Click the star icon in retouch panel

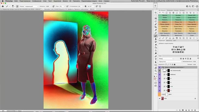194,13
